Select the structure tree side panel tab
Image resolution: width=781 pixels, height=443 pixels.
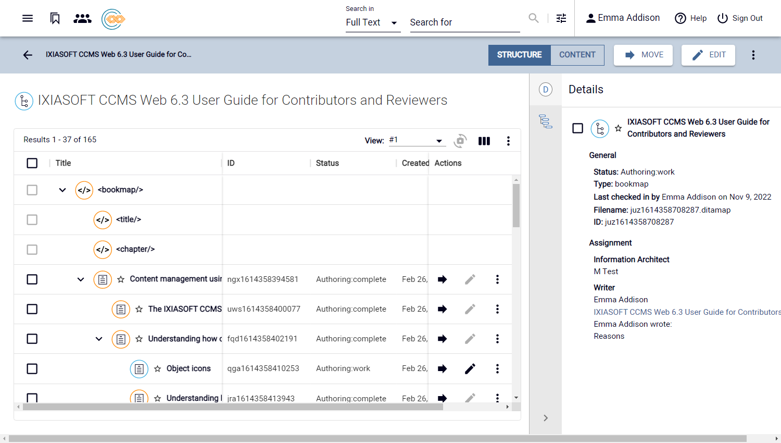tap(545, 121)
